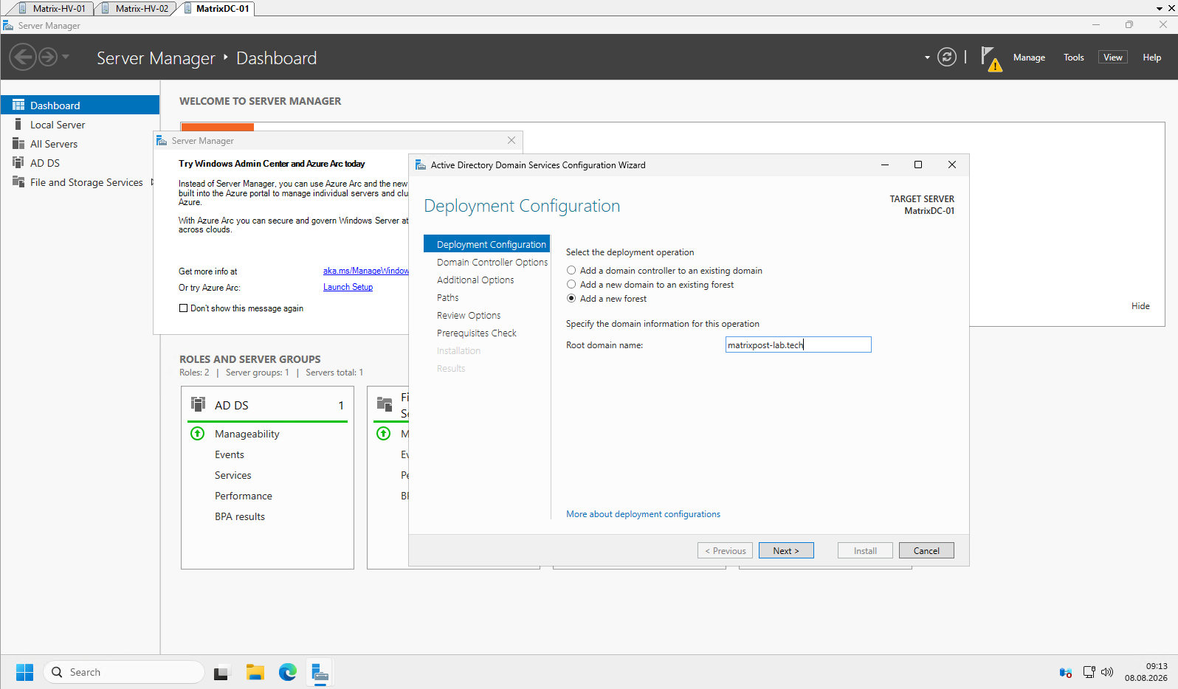1178x689 pixels.
Task: Click the AD DS role tile icon
Action: (x=198, y=404)
